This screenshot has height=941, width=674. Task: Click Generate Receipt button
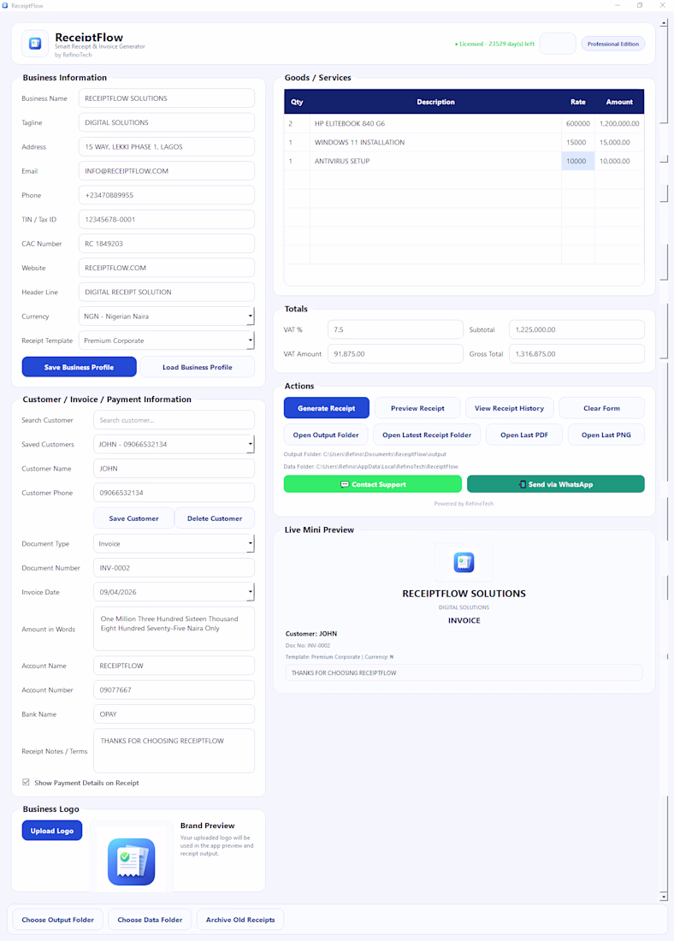pyautogui.click(x=327, y=408)
